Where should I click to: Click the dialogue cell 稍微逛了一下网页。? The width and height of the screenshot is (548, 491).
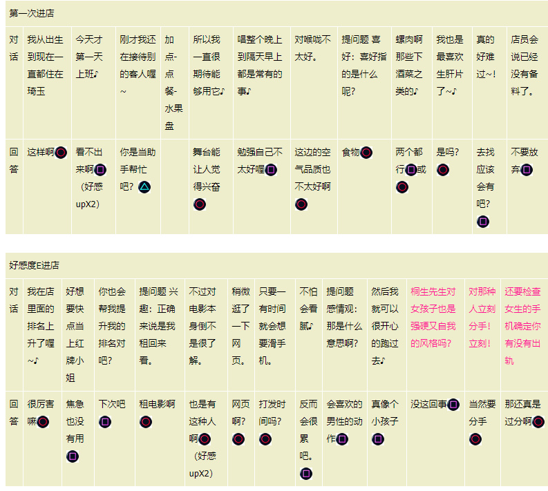point(241,335)
